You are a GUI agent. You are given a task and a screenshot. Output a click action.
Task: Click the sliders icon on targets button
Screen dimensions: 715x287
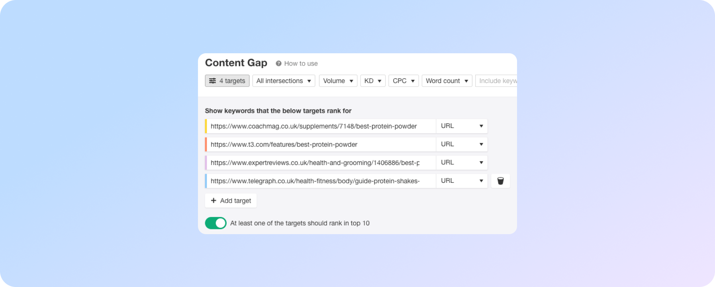[x=213, y=81]
